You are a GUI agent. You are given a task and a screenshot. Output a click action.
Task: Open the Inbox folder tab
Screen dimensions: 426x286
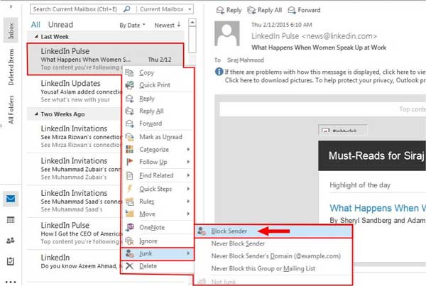click(11, 31)
